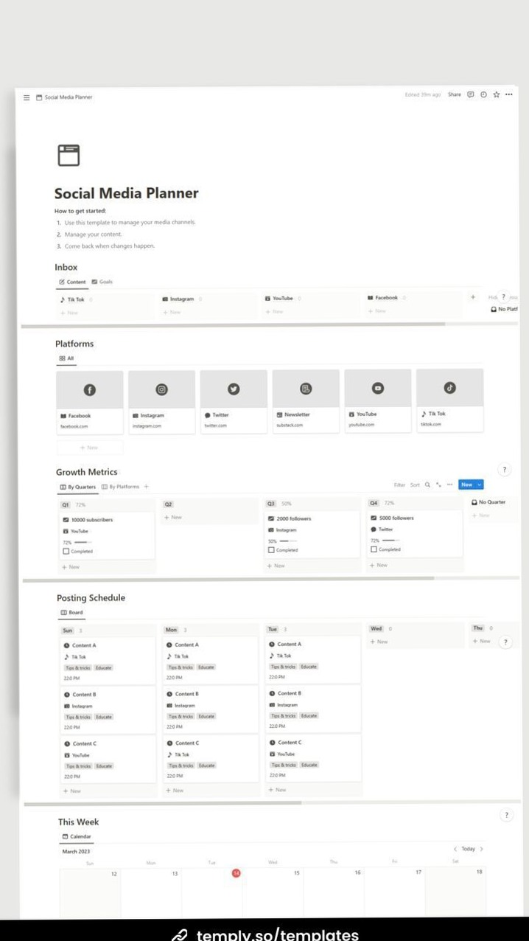
Task: Open Tuesday Content C card
Action: pos(313,758)
